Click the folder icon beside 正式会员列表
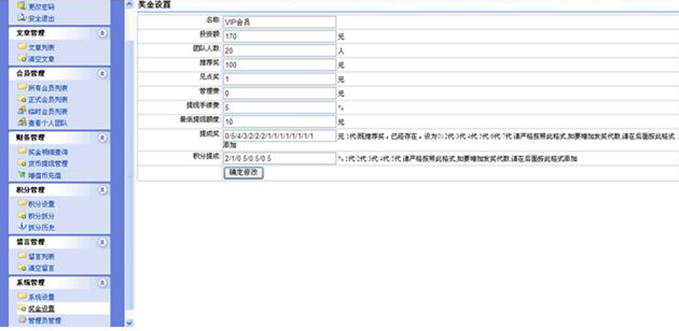 22,99
